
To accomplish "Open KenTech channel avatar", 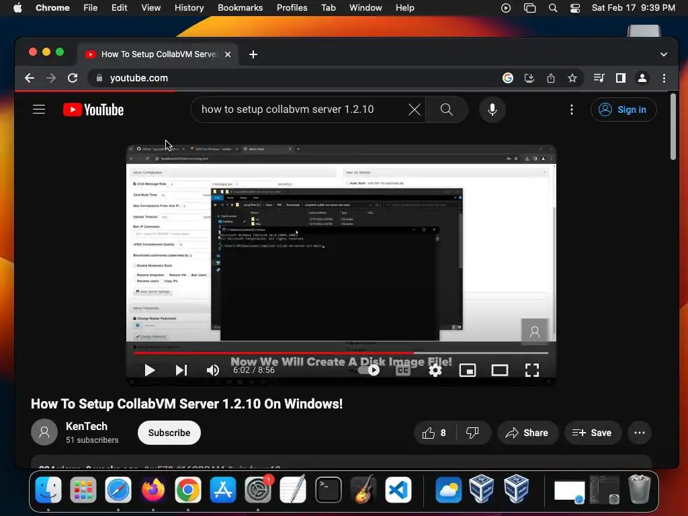I will pyautogui.click(x=44, y=432).
